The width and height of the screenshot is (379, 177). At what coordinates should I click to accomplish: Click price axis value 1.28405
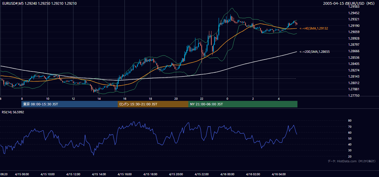[353, 64]
